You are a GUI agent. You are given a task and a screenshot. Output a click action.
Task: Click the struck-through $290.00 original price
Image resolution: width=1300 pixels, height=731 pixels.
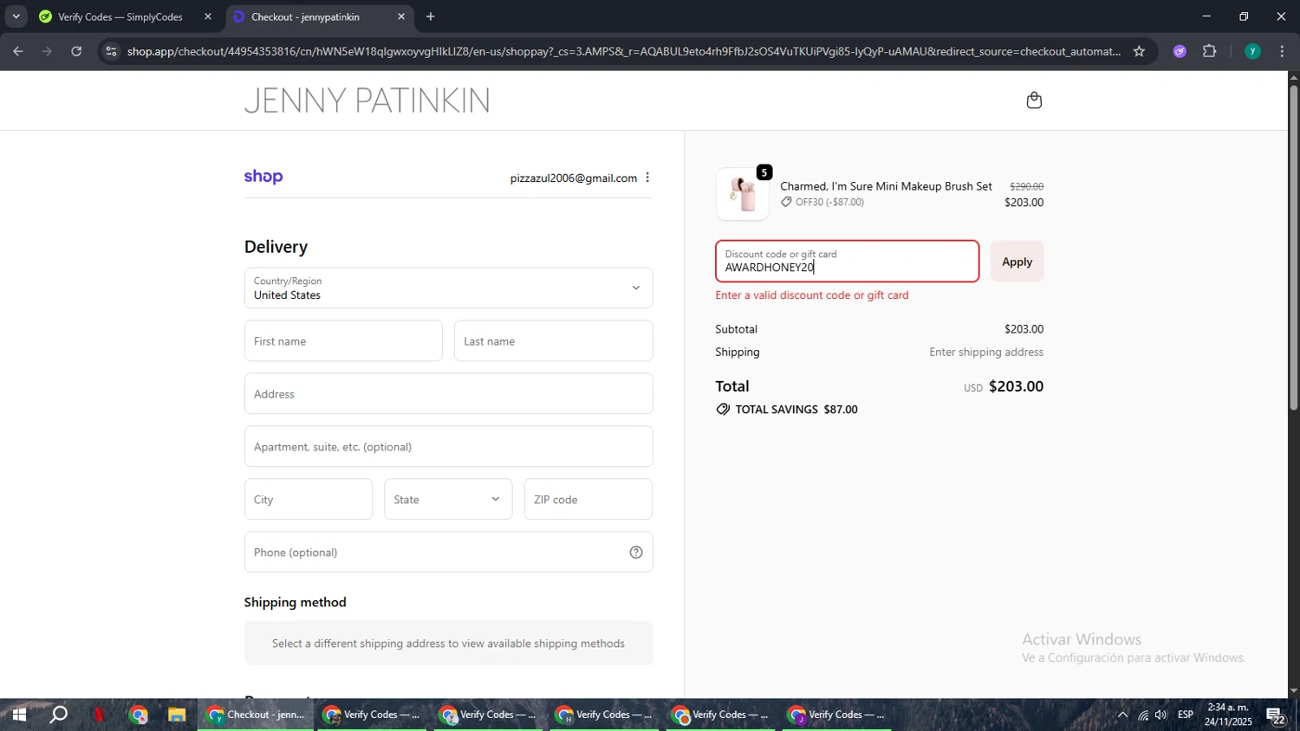tap(1026, 186)
